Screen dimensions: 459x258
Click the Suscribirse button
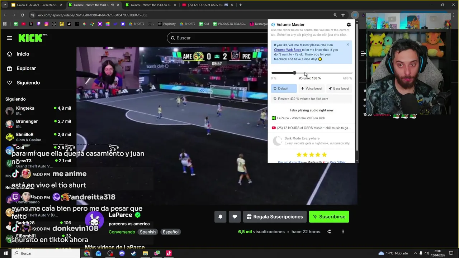329,217
